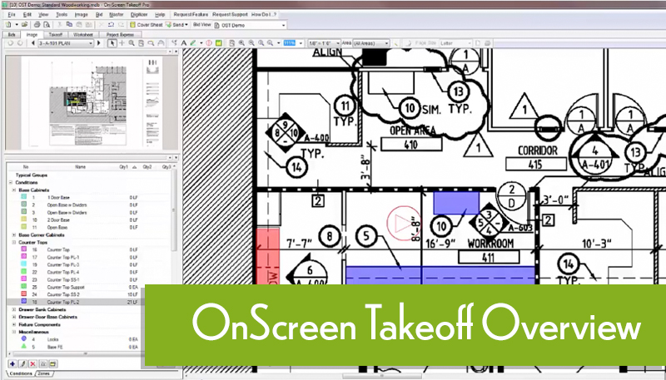Click the 2 Door Base yellow swatch

(x=24, y=220)
